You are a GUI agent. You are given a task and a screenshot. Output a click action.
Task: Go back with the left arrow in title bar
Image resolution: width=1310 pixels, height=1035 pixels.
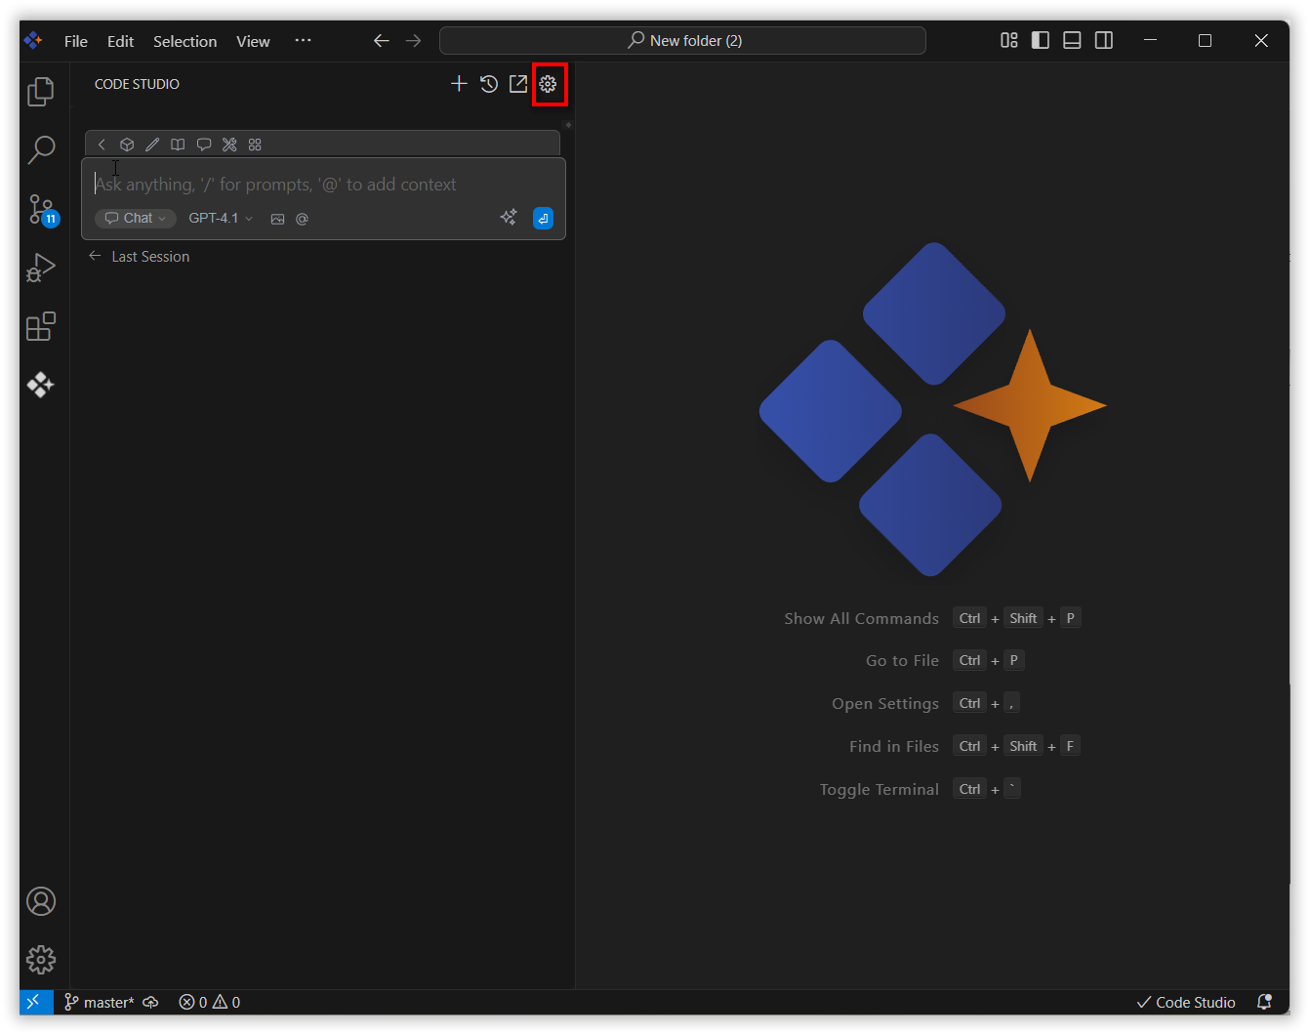tap(382, 40)
